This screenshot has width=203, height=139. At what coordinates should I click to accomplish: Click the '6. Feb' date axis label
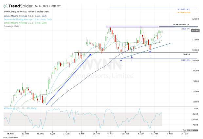pyautogui.click(x=82, y=134)
